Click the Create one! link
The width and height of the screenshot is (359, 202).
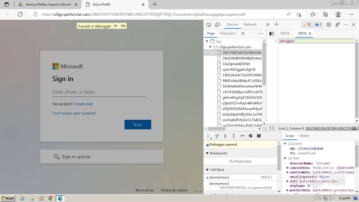point(83,104)
